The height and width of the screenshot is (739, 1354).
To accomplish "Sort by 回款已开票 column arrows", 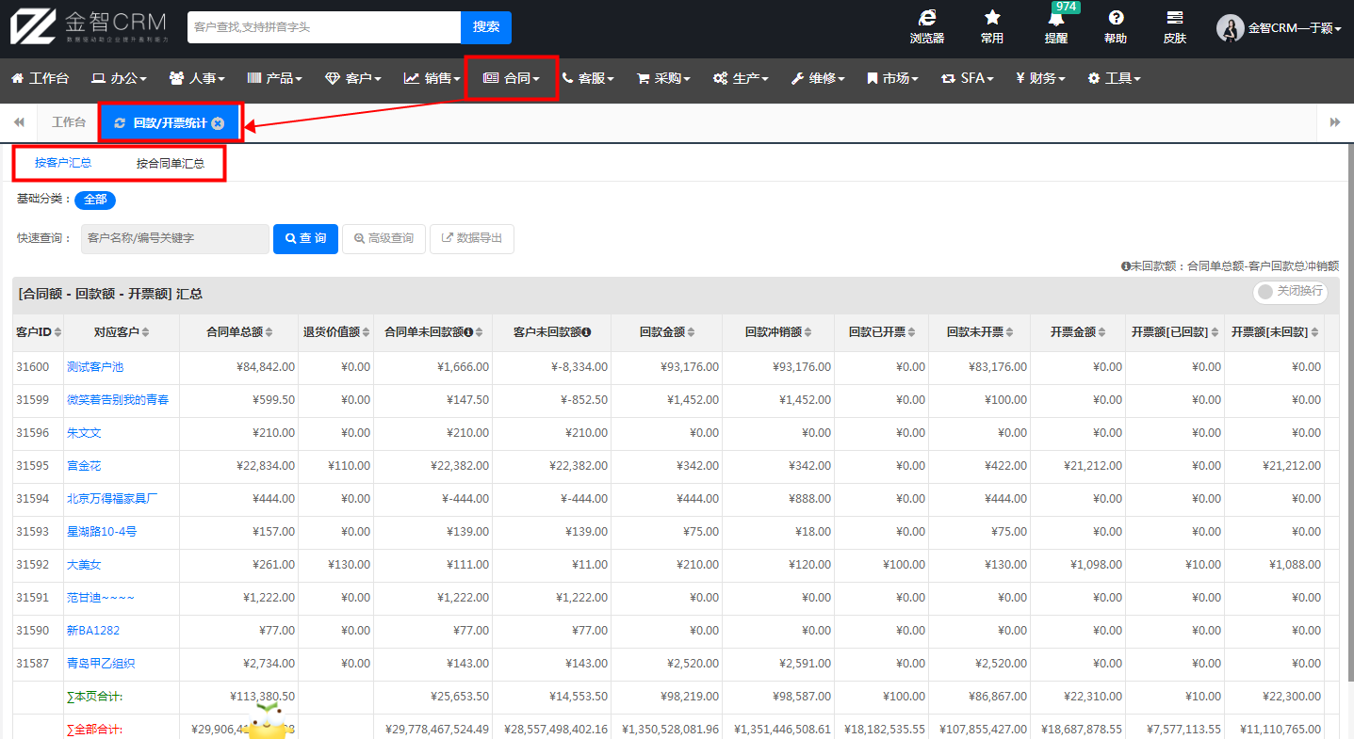I will click(913, 331).
